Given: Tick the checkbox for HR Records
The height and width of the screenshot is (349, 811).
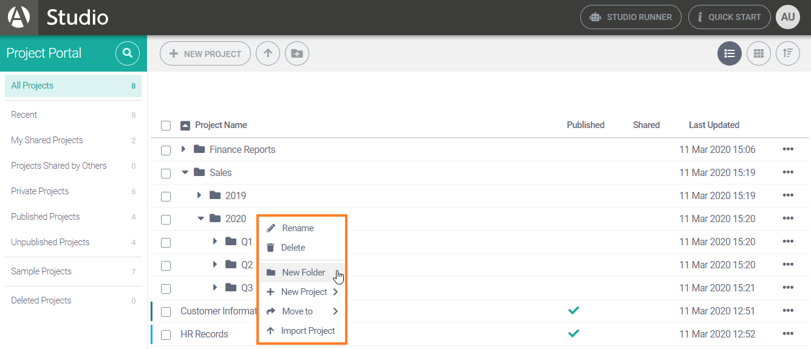Looking at the screenshot, I should click(x=166, y=334).
